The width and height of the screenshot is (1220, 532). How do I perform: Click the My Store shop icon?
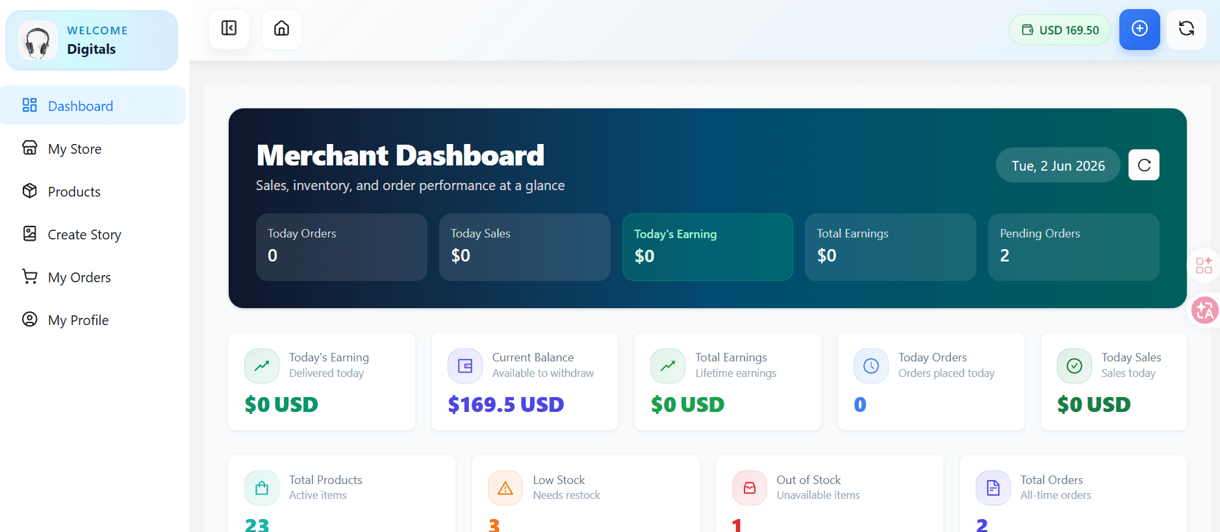coord(30,148)
